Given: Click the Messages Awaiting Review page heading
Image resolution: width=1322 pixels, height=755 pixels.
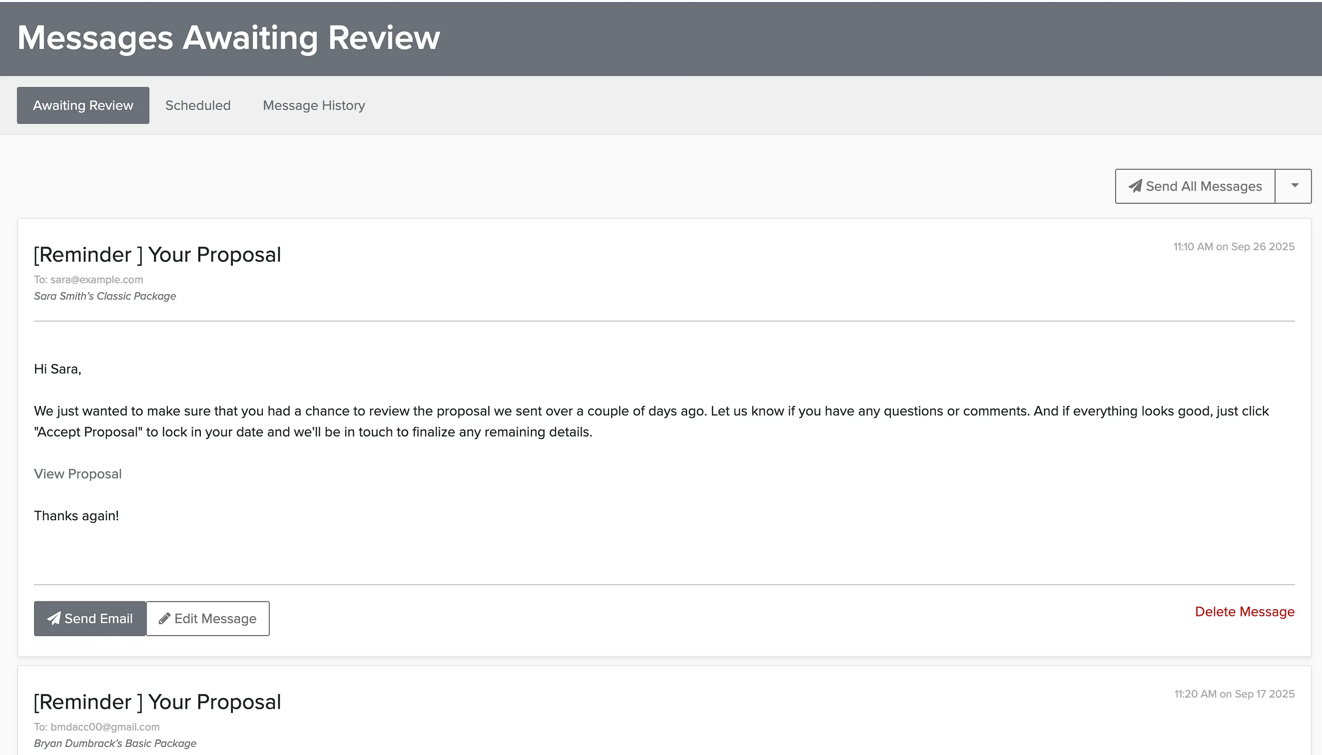Looking at the screenshot, I should (x=229, y=37).
